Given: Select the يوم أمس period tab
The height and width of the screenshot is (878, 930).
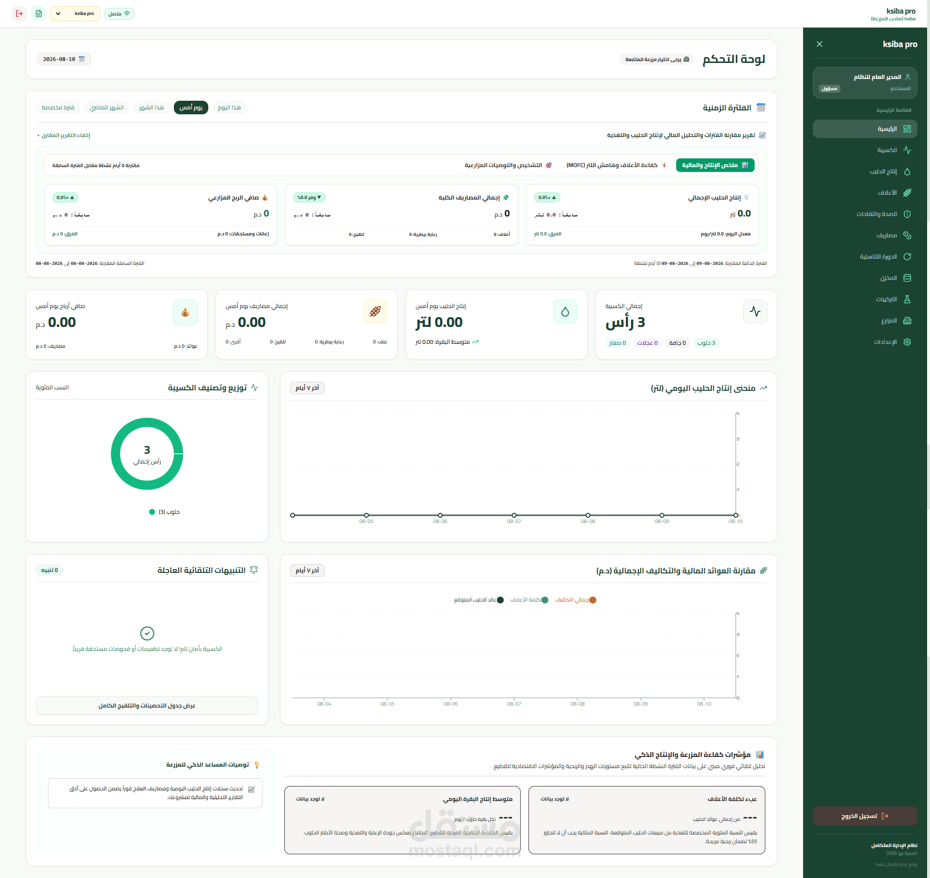Looking at the screenshot, I should tap(191, 108).
